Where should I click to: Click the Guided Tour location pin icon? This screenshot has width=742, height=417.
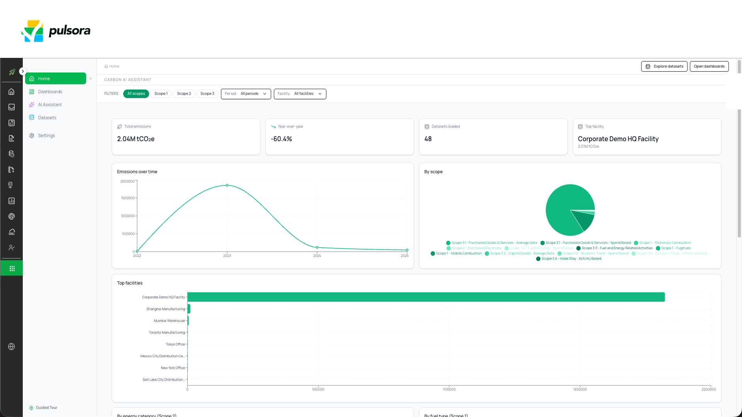click(31, 408)
